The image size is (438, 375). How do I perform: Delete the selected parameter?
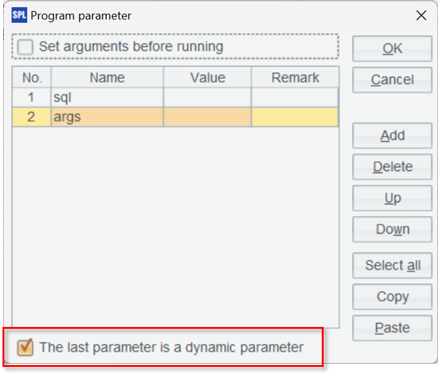tap(392, 167)
